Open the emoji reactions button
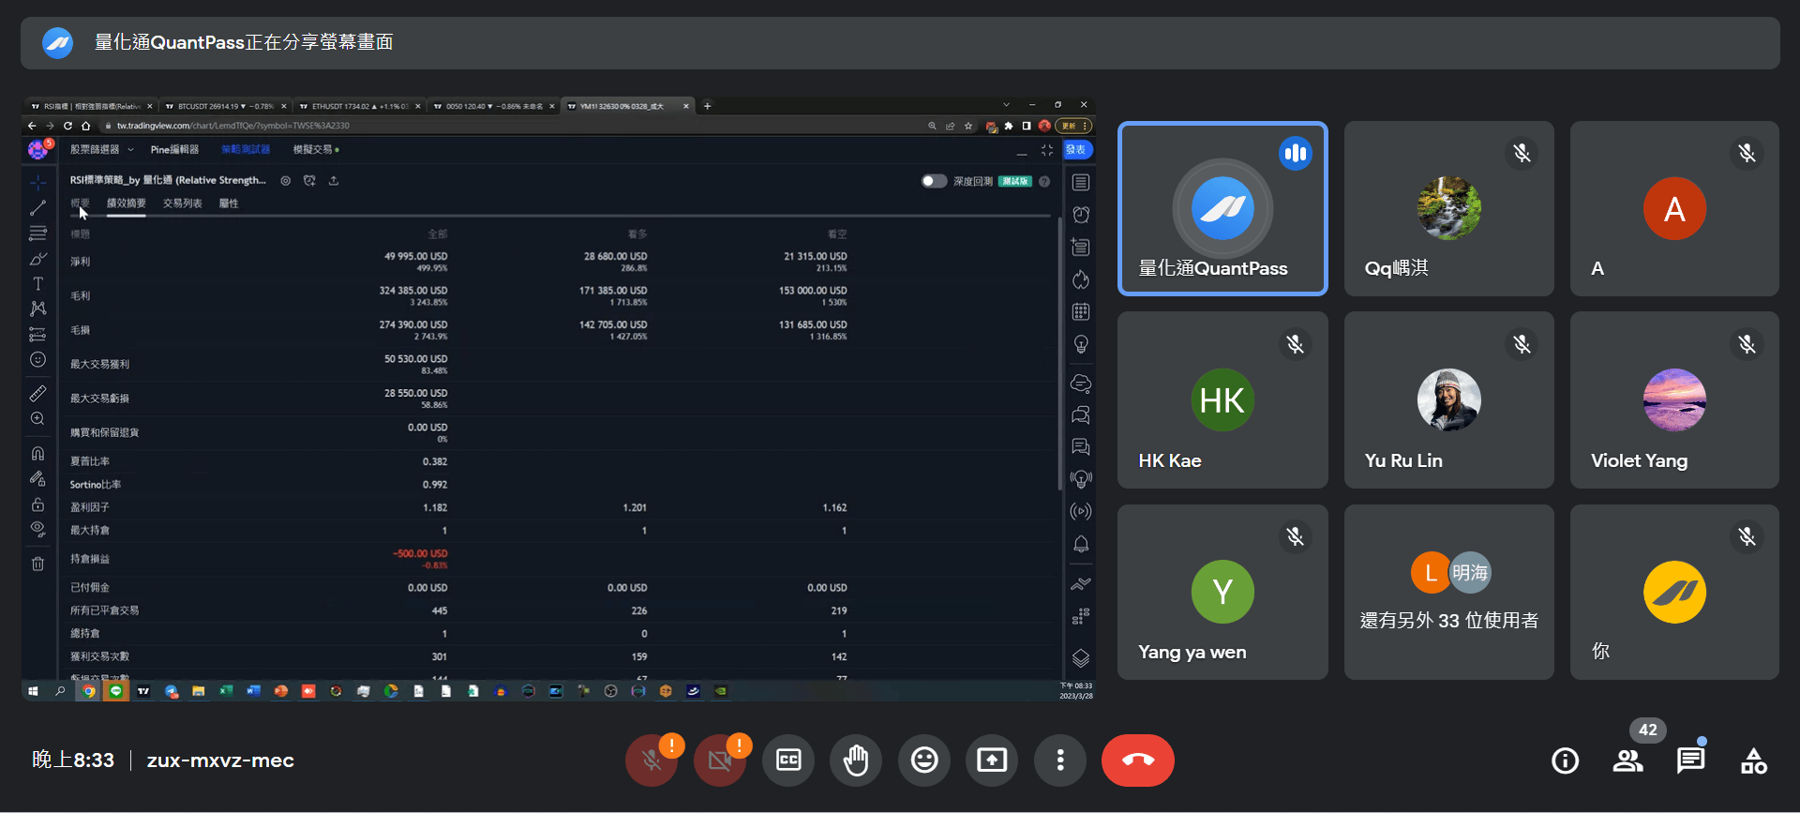This screenshot has height=813, width=1800. [924, 760]
